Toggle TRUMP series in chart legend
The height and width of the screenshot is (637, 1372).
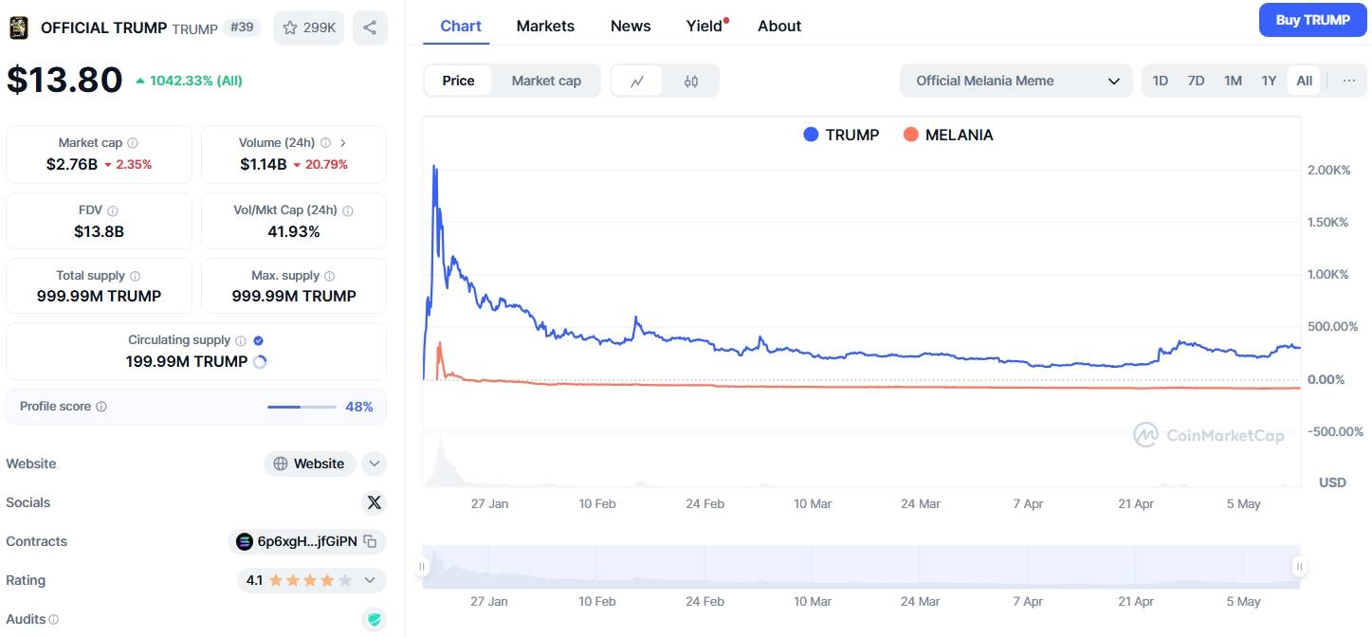point(841,135)
